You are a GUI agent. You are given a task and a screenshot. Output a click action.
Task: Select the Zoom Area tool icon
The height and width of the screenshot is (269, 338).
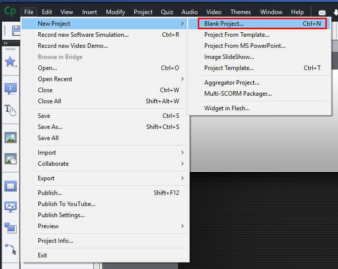(x=11, y=228)
